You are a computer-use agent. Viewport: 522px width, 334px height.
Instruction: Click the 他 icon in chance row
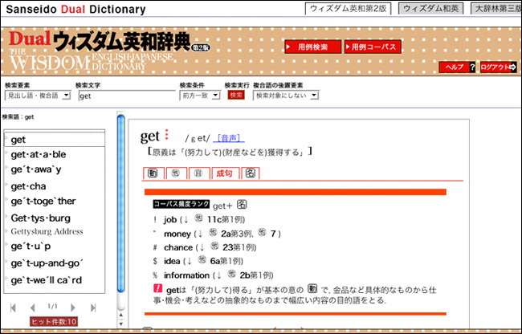(x=214, y=246)
